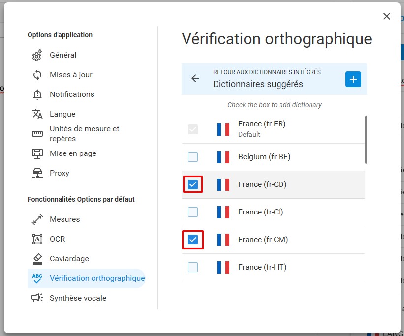This screenshot has width=404, height=336.
Task: Open the Mesures options
Action: pyautogui.click(x=86, y=219)
